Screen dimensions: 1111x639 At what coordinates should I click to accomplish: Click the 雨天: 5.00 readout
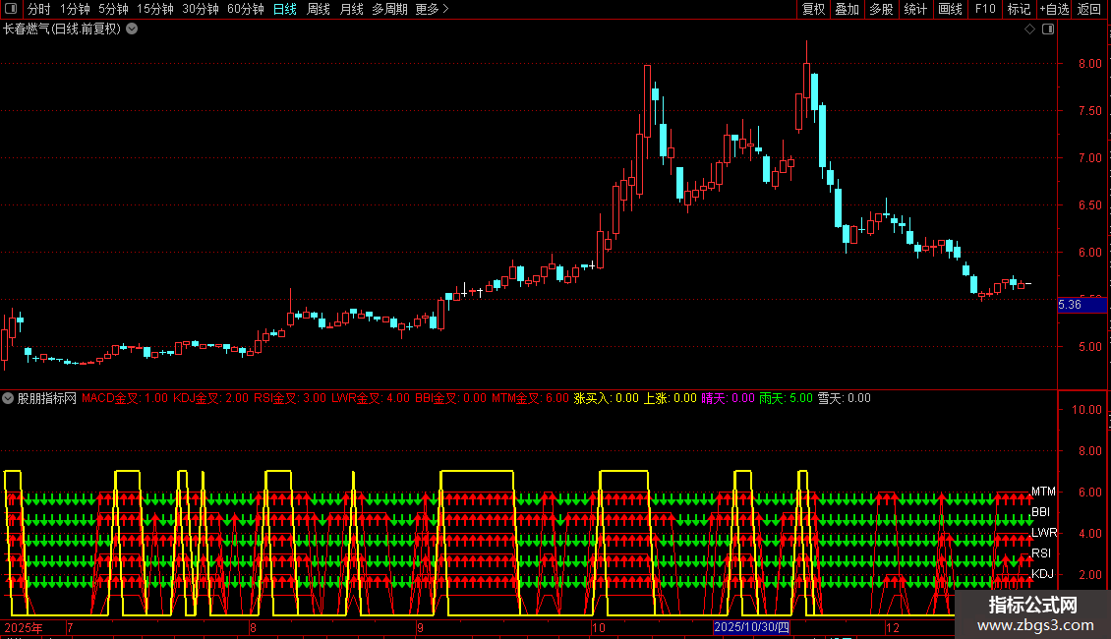click(786, 398)
